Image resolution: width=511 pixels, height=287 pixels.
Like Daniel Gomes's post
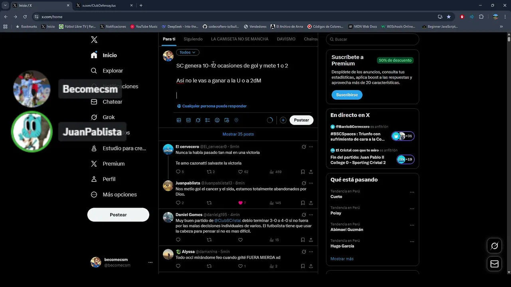coord(240,240)
